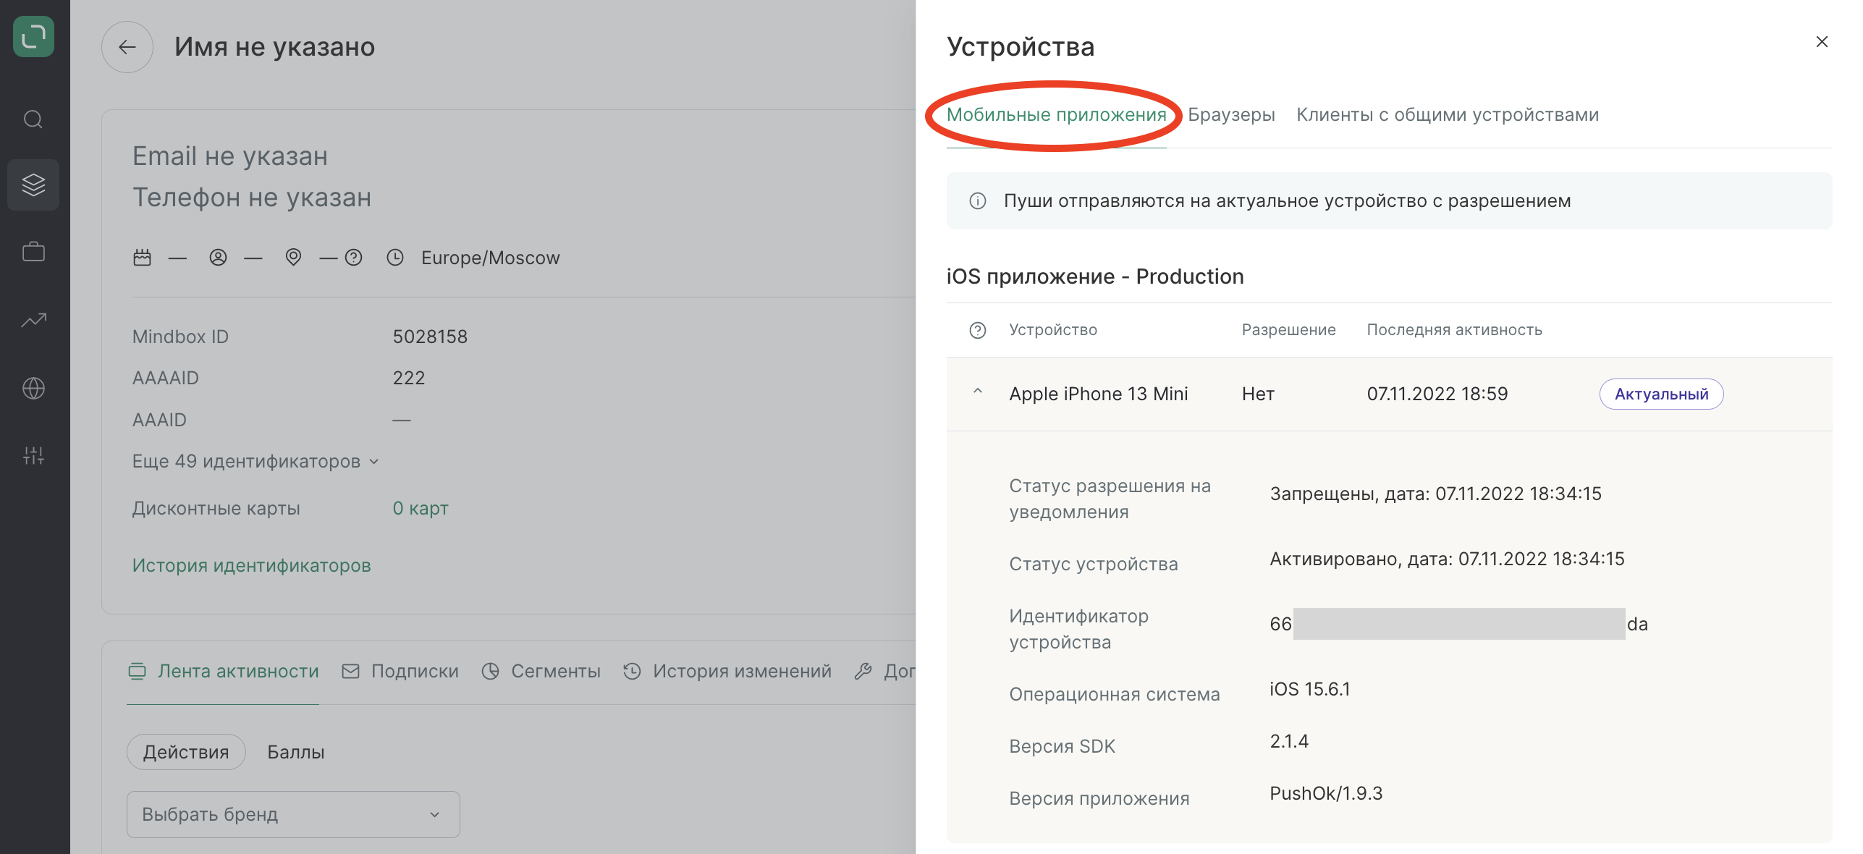
Task: Click the gender person icon
Action: [218, 258]
